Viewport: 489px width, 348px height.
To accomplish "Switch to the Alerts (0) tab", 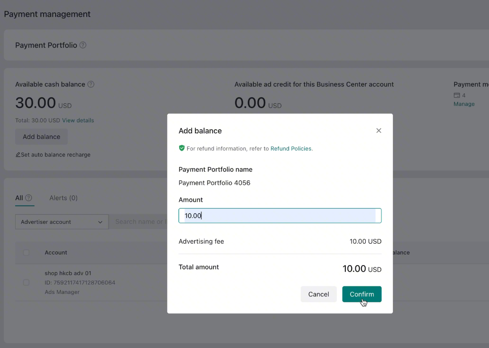I will [63, 198].
